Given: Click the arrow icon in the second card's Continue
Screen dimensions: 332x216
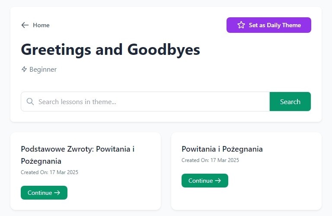Looking at the screenshot, I should (x=218, y=181).
